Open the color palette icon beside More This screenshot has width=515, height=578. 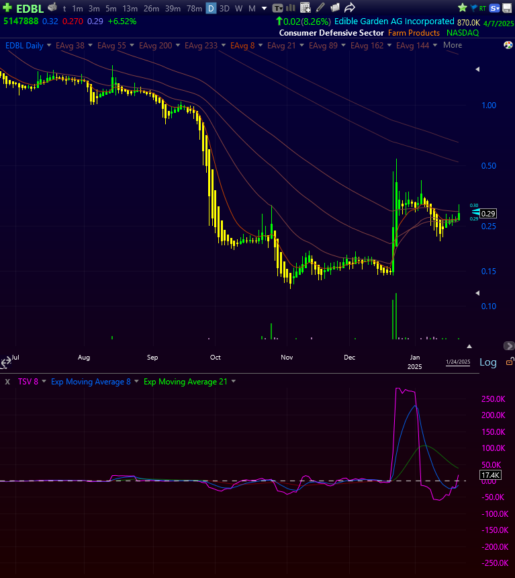click(x=508, y=45)
